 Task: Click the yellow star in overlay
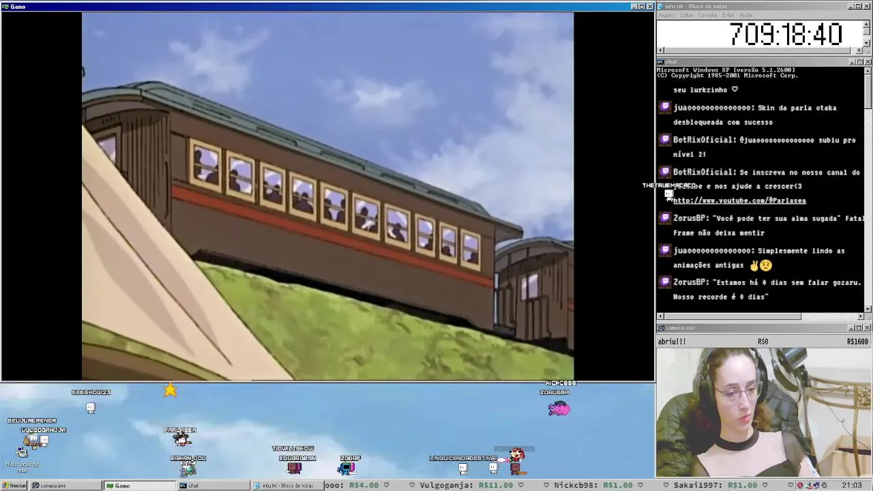(x=170, y=390)
